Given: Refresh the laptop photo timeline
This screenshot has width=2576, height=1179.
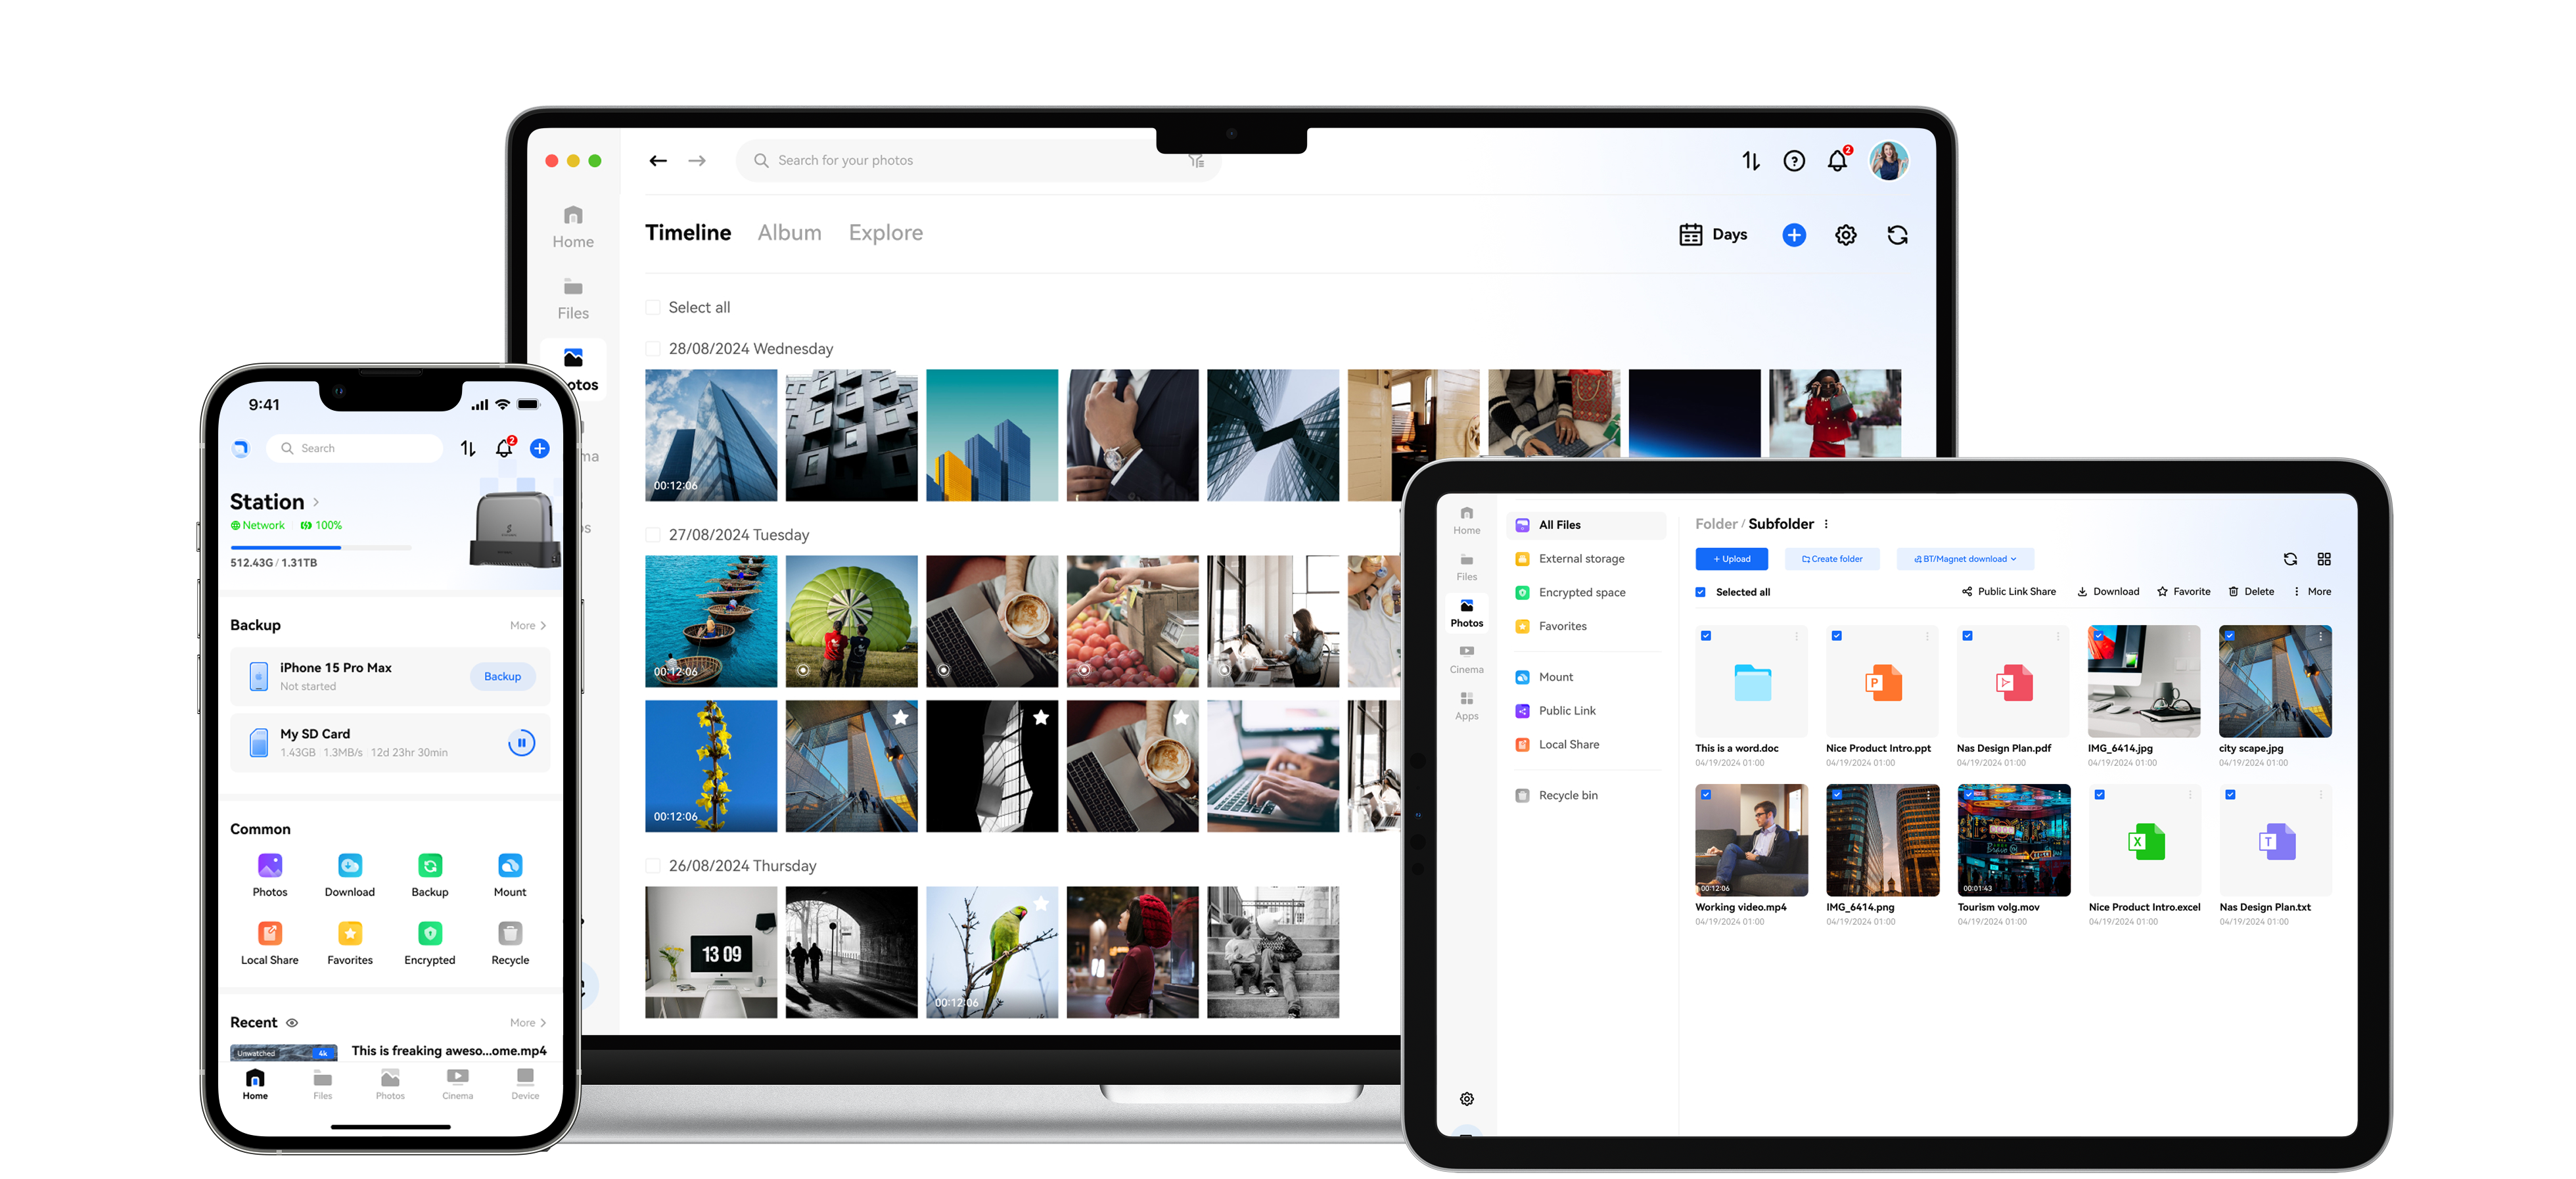Looking at the screenshot, I should [x=1897, y=234].
